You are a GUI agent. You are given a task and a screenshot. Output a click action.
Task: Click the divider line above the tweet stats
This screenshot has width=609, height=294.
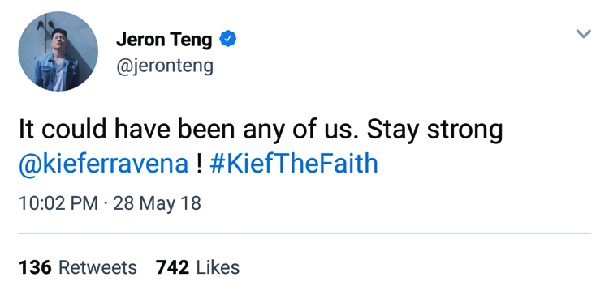[x=304, y=233]
